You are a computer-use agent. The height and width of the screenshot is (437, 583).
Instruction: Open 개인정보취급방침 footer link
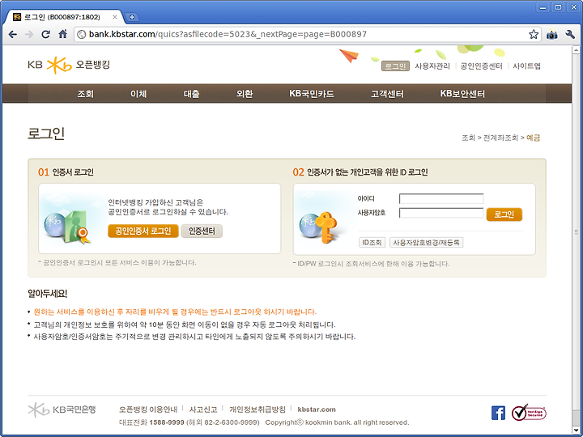click(257, 409)
